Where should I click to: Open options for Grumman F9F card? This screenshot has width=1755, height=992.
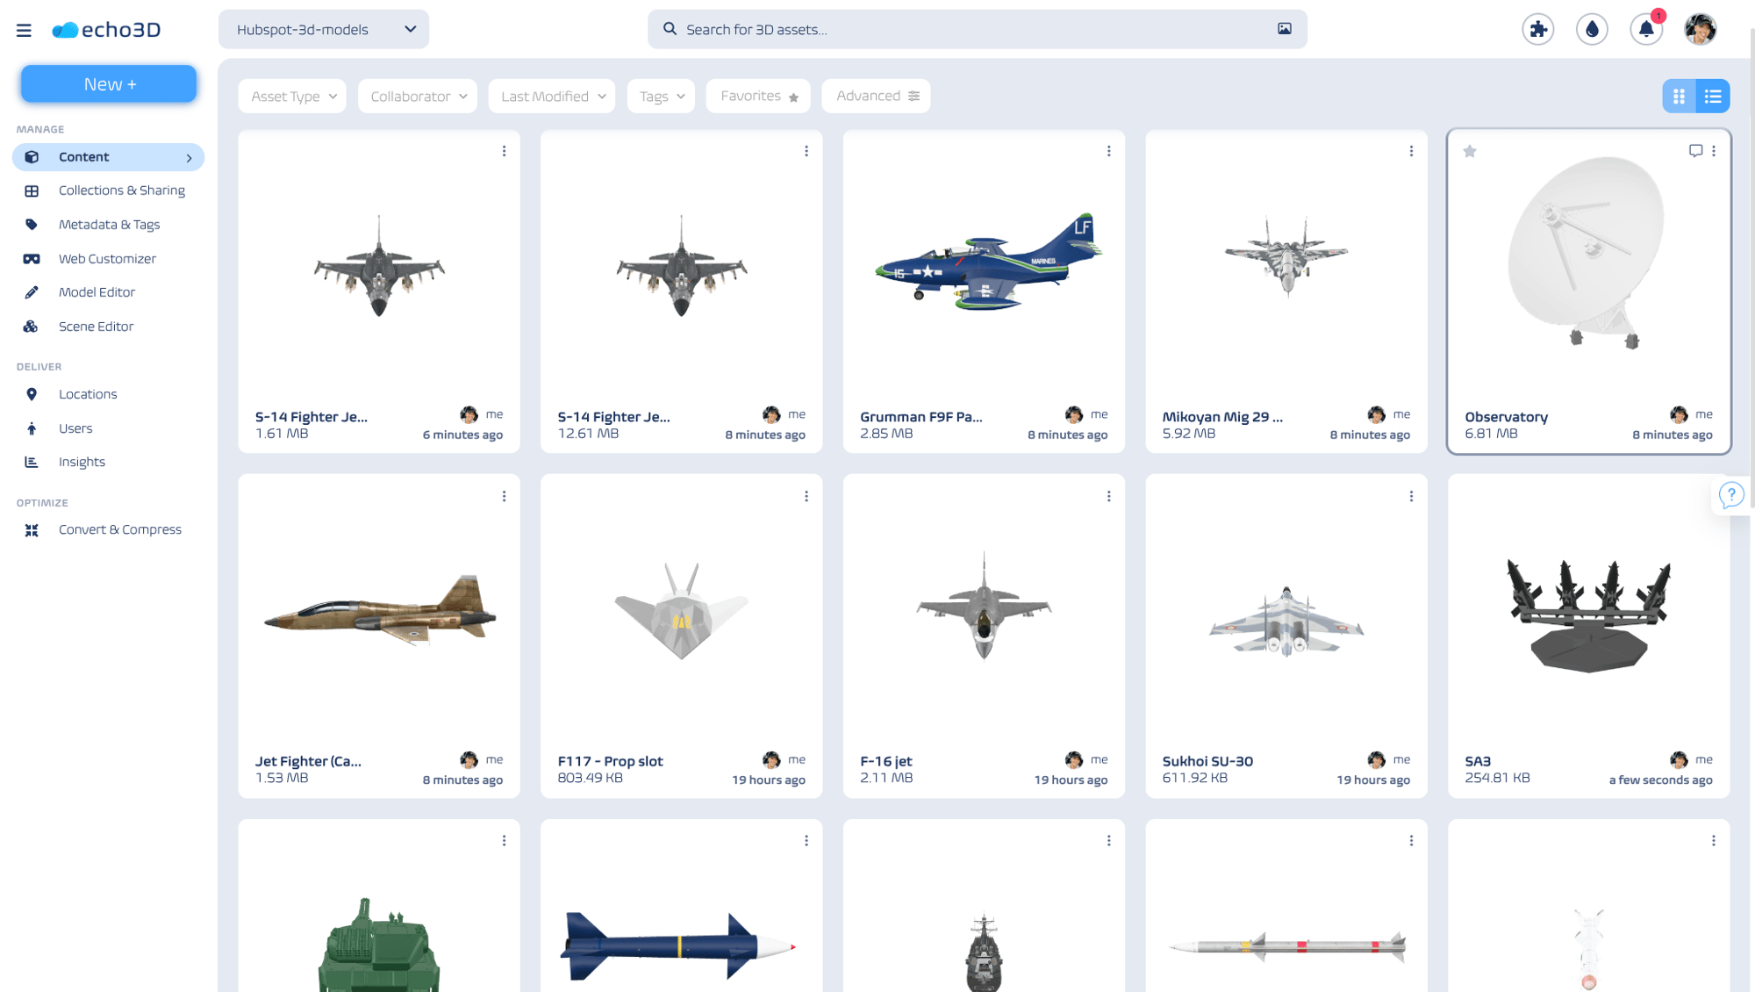[1109, 151]
